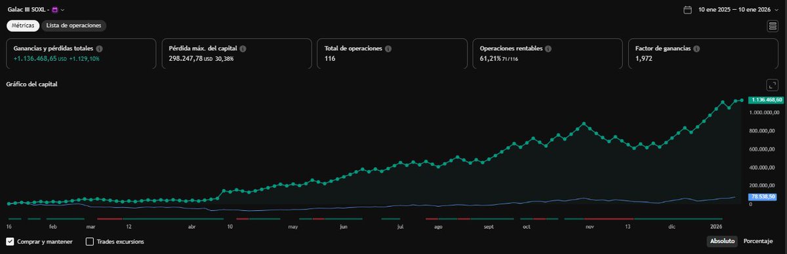Click the blue 78.538,50 buy-and-hold label
The width and height of the screenshot is (787, 254).
coord(763,196)
